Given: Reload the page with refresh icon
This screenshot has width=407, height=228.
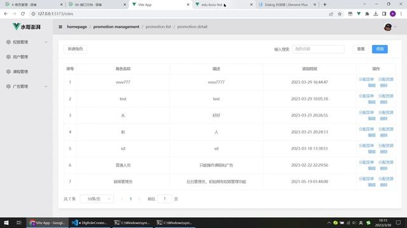Looking at the screenshot, I should [23, 14].
